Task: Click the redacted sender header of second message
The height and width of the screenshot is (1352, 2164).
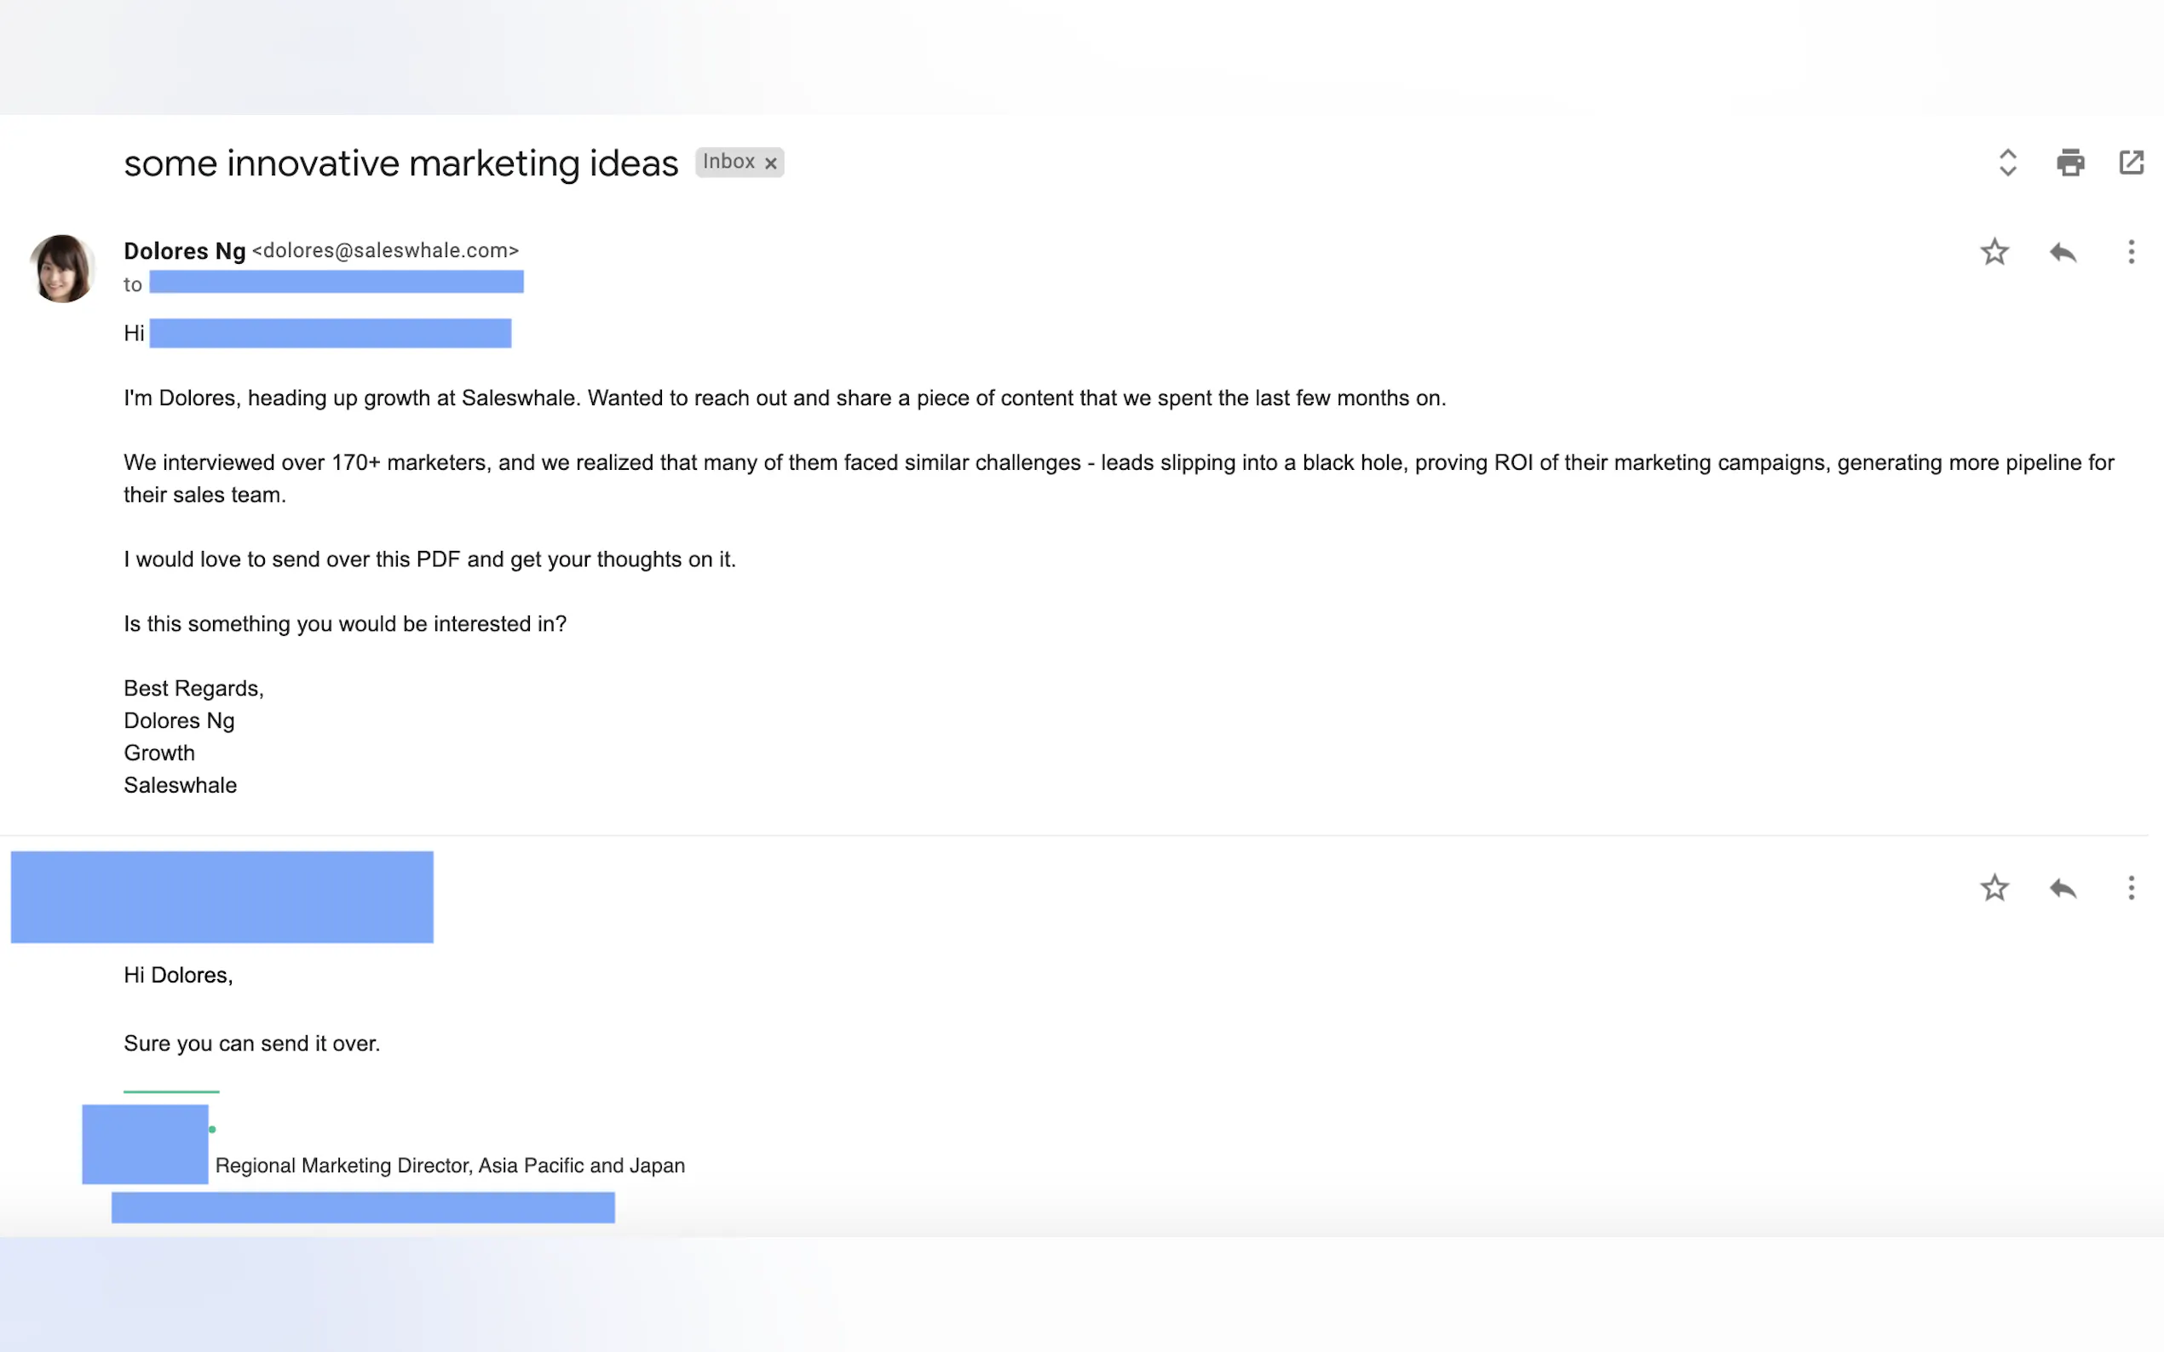Action: [x=222, y=897]
